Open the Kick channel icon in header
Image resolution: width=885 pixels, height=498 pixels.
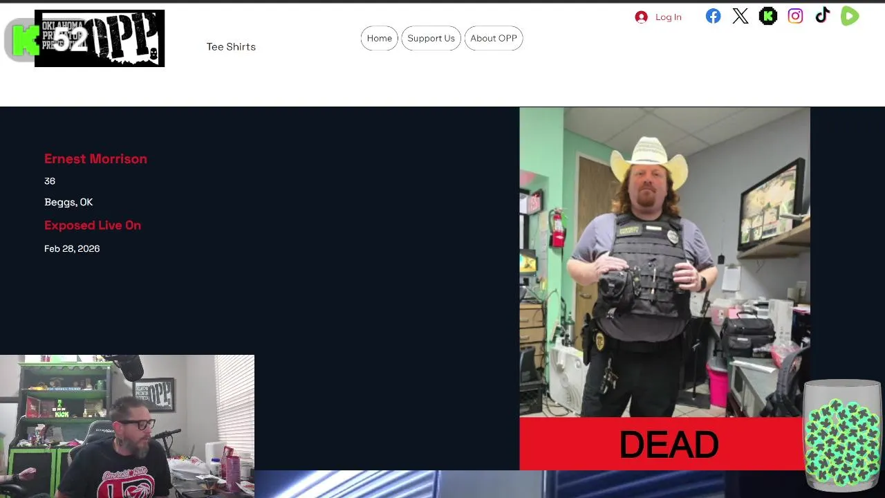coord(768,16)
